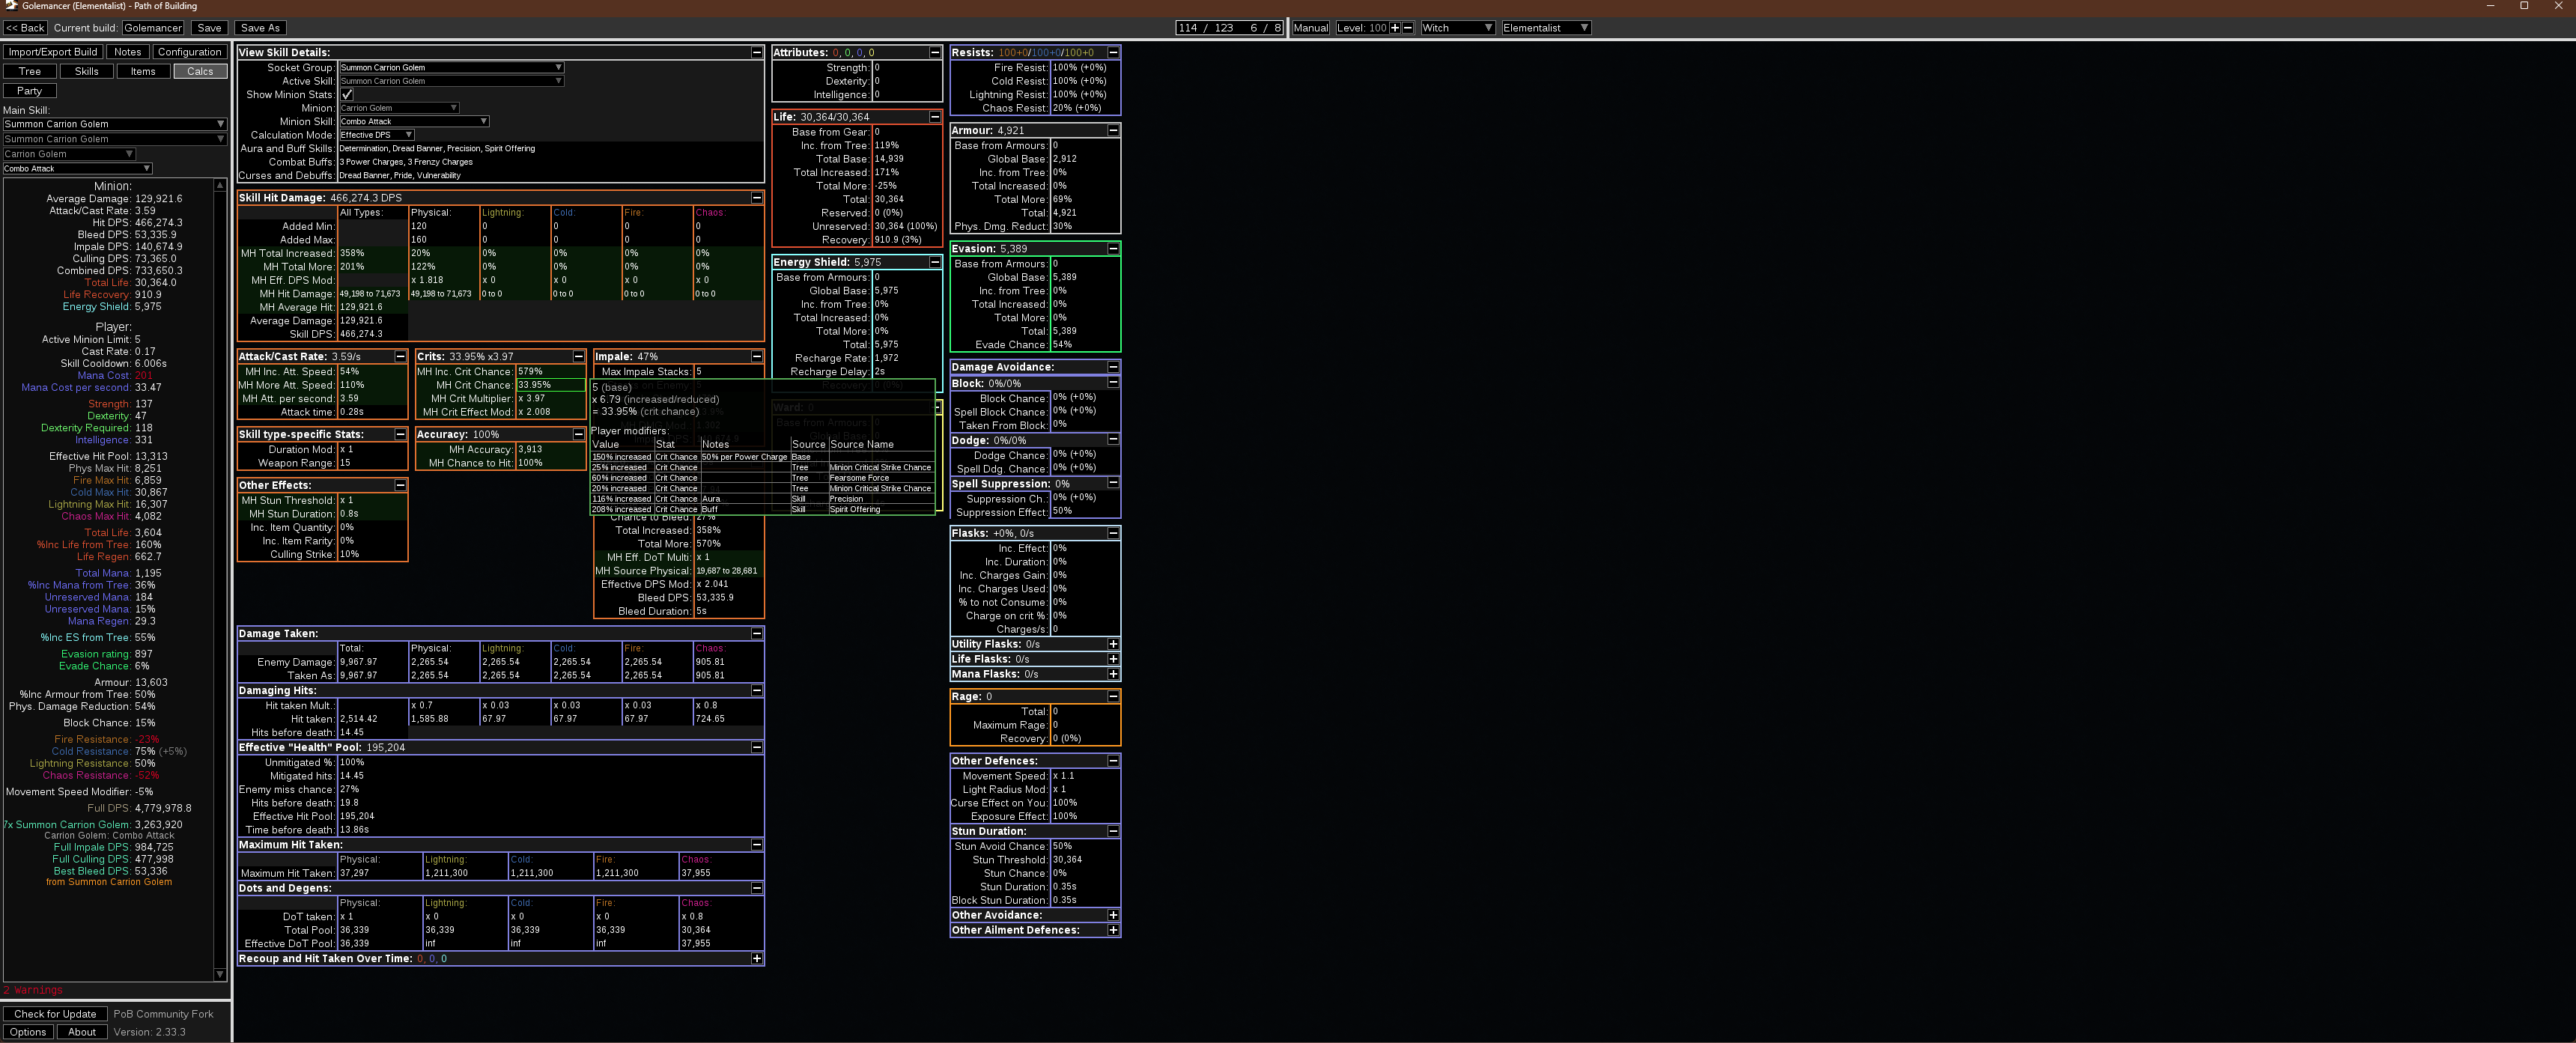Open the Calculation Mode dropdown
The height and width of the screenshot is (1043, 2576).
[x=376, y=135]
